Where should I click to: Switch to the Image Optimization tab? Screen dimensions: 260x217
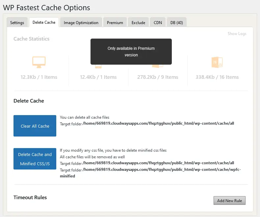tap(81, 23)
